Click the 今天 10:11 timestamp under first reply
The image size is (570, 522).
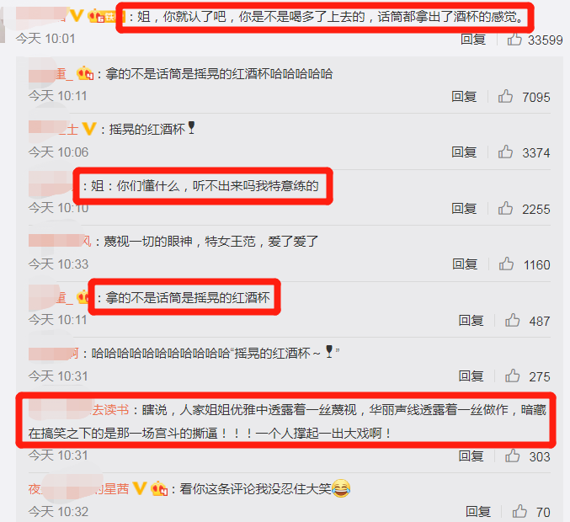[58, 96]
